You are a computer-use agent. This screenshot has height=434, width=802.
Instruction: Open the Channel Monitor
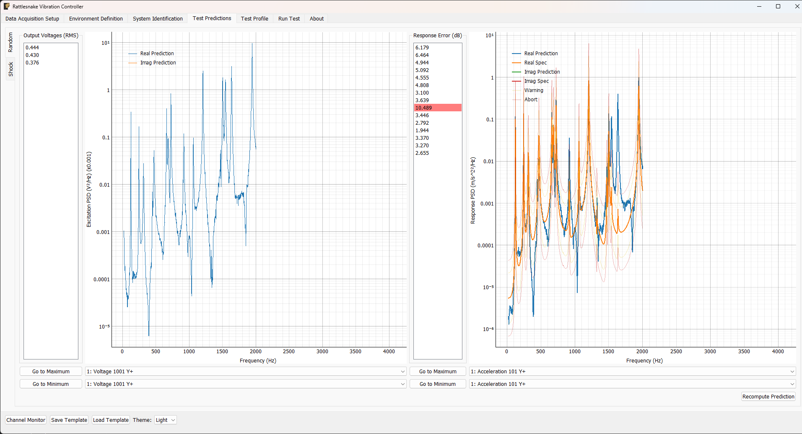click(x=26, y=420)
